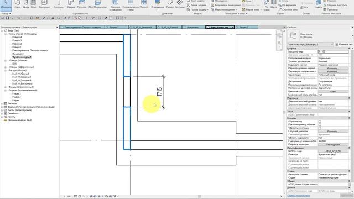
Task: Select В_АР_Ф_Северный elevation in project browser
Action: coord(22,77)
